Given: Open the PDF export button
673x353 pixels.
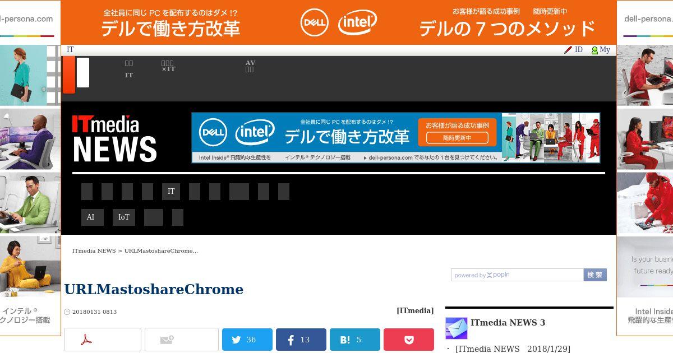Looking at the screenshot, I should (103, 340).
